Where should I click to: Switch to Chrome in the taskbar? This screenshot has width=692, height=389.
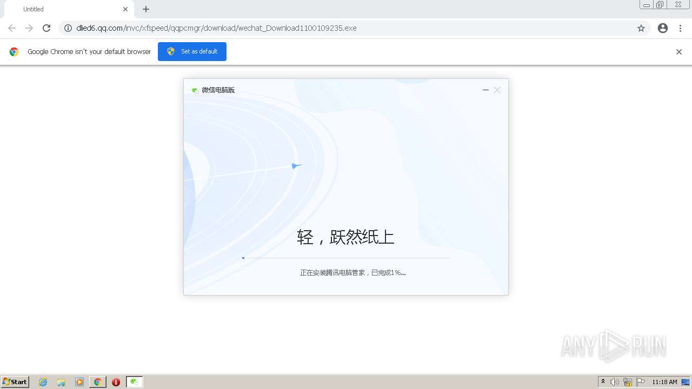98,382
